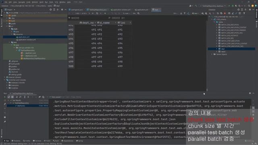Screen dimensions: 258x145
Task: Rerun tests in the Run panel
Action: pyautogui.click(x=5, y=97)
